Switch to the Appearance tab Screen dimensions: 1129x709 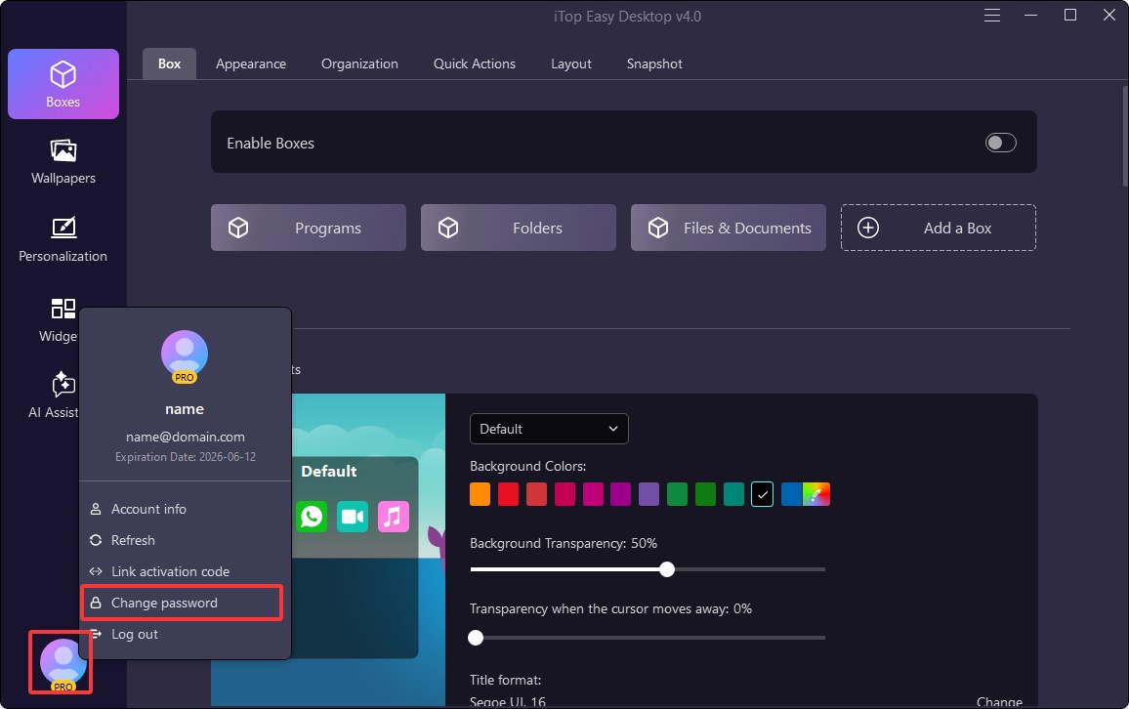[251, 63]
